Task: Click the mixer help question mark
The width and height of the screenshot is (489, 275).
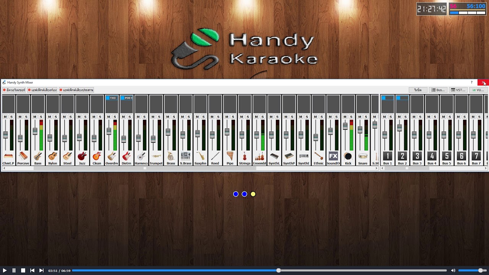Action: tap(471, 82)
